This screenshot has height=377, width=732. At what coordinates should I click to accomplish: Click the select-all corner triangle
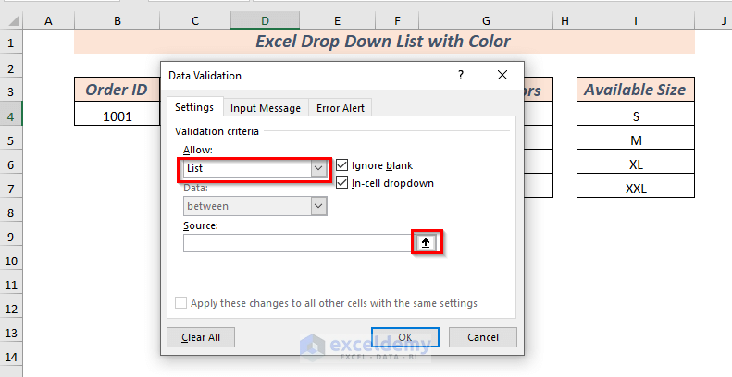click(11, 19)
